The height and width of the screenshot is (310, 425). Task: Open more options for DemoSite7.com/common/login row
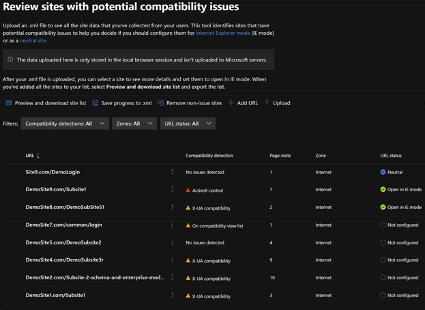tap(172, 225)
